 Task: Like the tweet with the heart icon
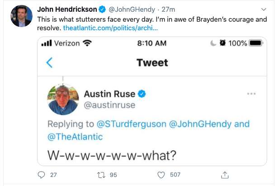pos(161,175)
